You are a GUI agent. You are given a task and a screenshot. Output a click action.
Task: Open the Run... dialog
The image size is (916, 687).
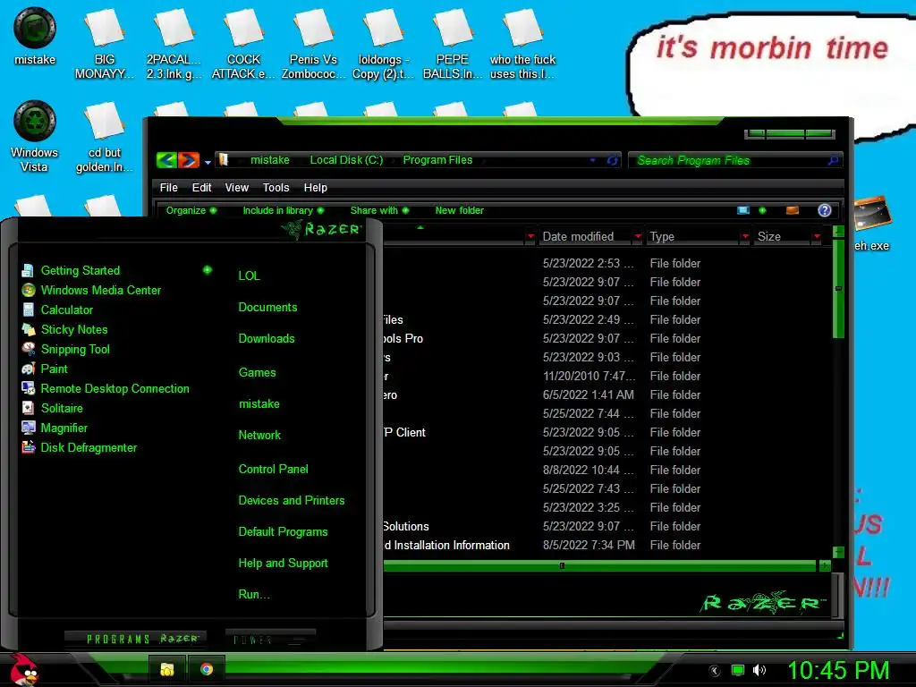click(254, 595)
